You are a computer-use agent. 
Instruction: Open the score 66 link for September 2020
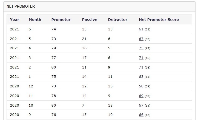[x=141, y=115]
